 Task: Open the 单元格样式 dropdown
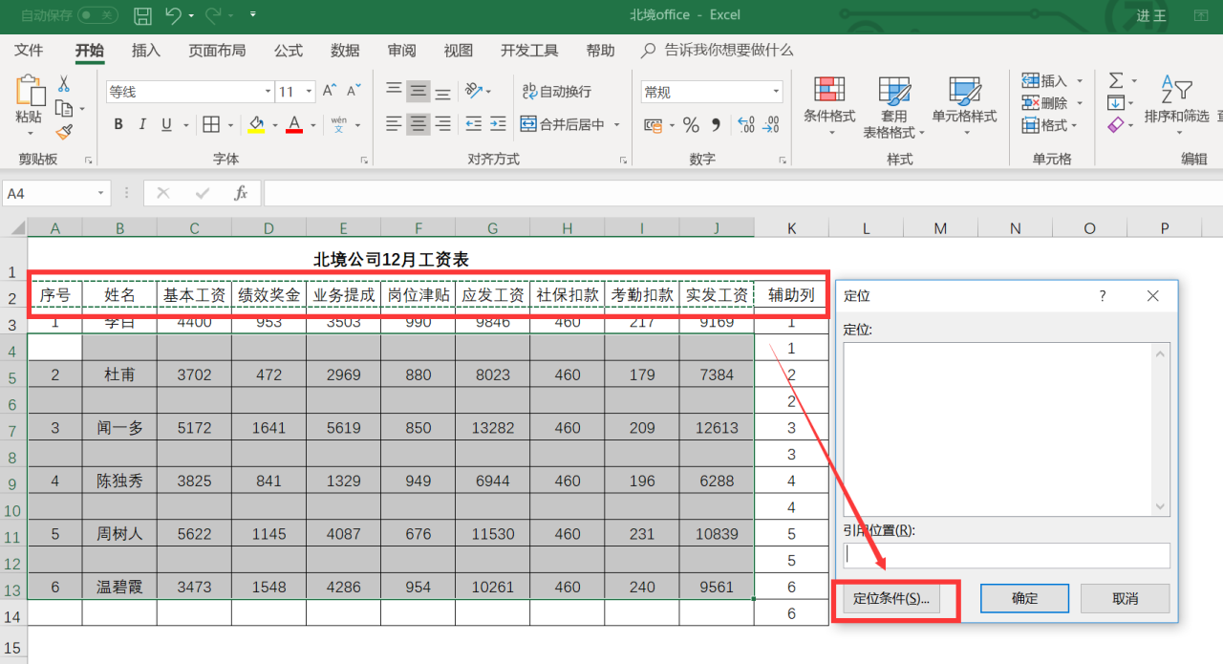[964, 107]
